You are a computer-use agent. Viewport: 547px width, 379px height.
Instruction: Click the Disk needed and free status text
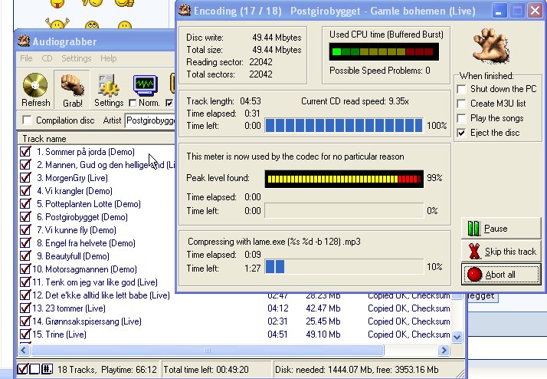click(x=356, y=370)
